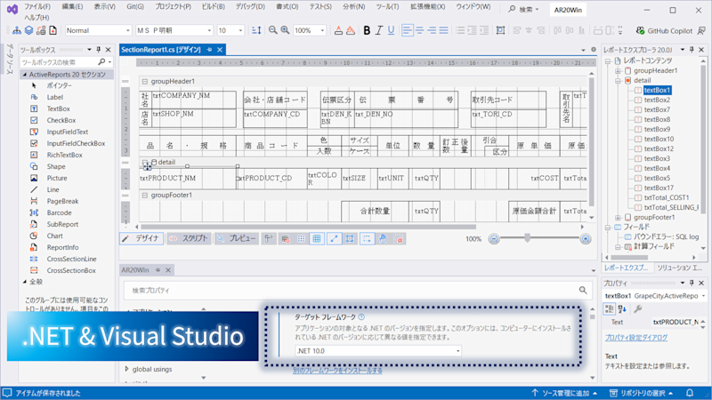
Task: Select txtTotal_COST1 in report explorer
Action: click(666, 197)
